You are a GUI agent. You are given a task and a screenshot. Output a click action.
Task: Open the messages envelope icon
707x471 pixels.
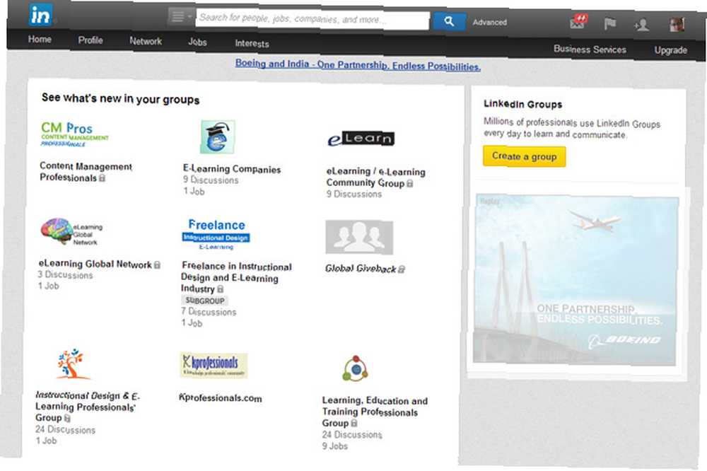pos(578,22)
